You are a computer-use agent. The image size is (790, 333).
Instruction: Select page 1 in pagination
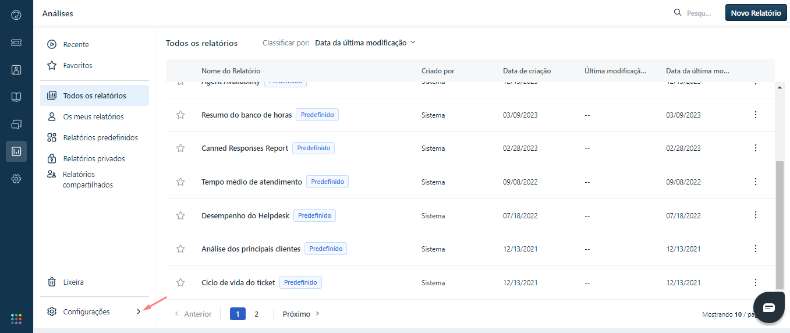(x=238, y=314)
